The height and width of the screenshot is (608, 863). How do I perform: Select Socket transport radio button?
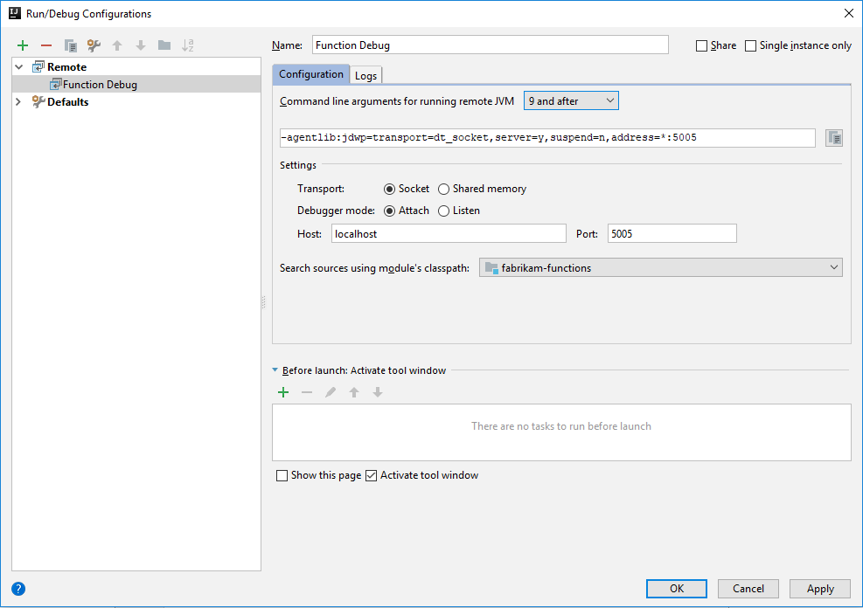pyautogui.click(x=389, y=189)
